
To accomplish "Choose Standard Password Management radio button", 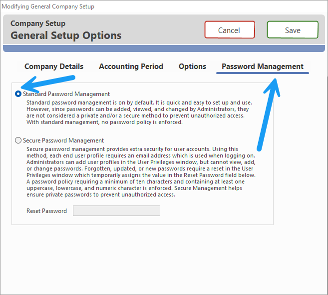I will (18, 94).
